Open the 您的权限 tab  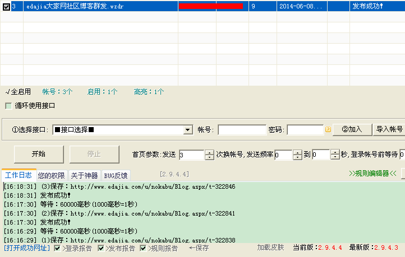(x=52, y=176)
